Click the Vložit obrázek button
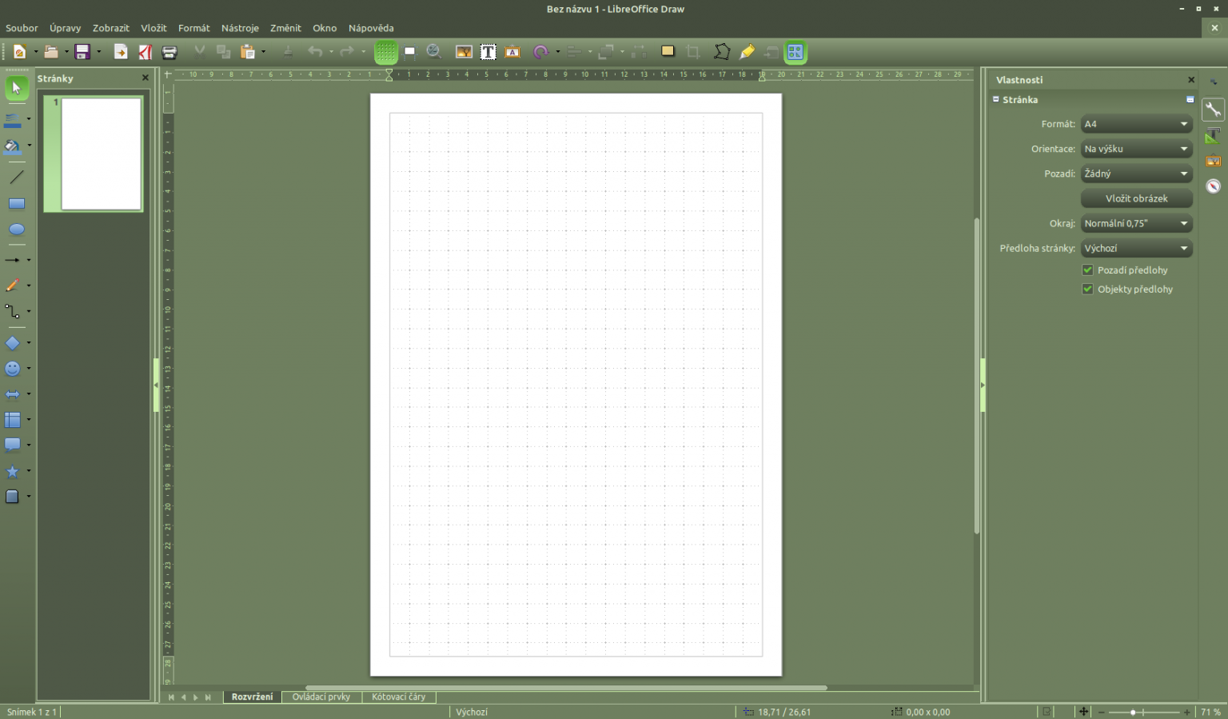Screen dimensions: 1228x719 coord(1136,198)
